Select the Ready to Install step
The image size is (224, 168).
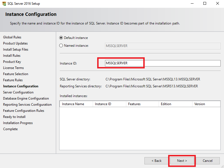pyautogui.click(x=14, y=117)
